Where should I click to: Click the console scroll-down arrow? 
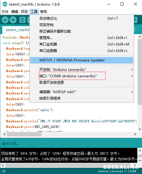coord(140,160)
